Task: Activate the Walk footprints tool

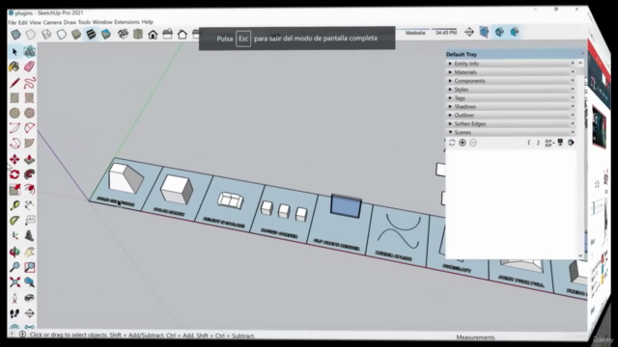Action: [x=14, y=313]
